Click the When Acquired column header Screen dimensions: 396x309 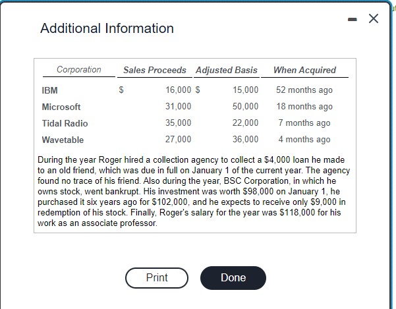pos(304,70)
